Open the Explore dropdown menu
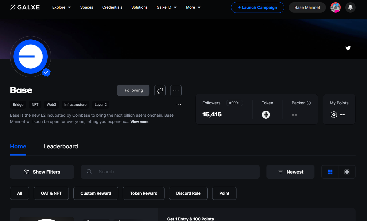 tap(62, 7)
